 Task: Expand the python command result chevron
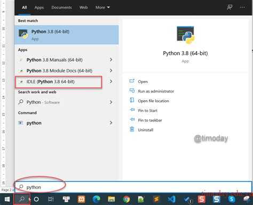[111, 122]
